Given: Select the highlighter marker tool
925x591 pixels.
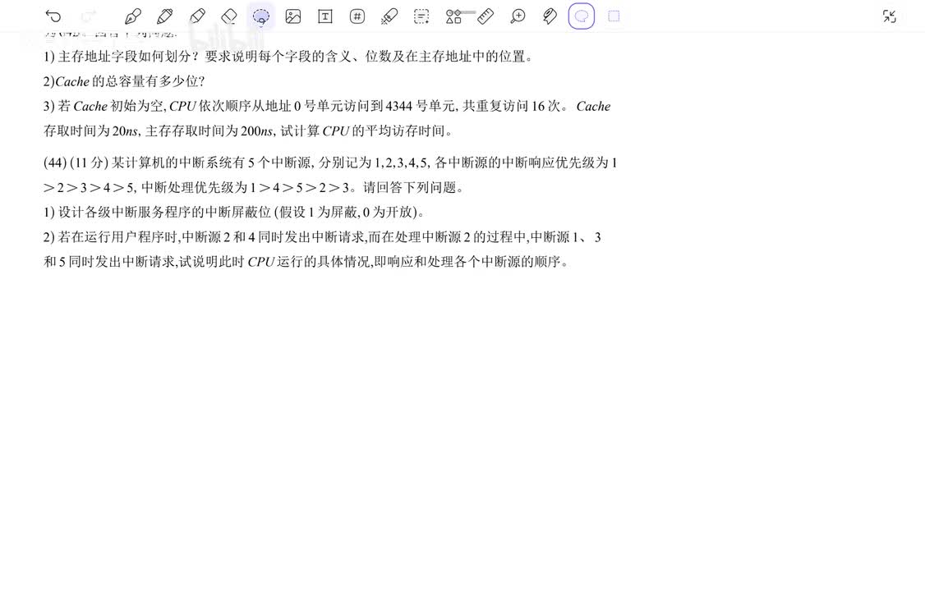Looking at the screenshot, I should (197, 16).
